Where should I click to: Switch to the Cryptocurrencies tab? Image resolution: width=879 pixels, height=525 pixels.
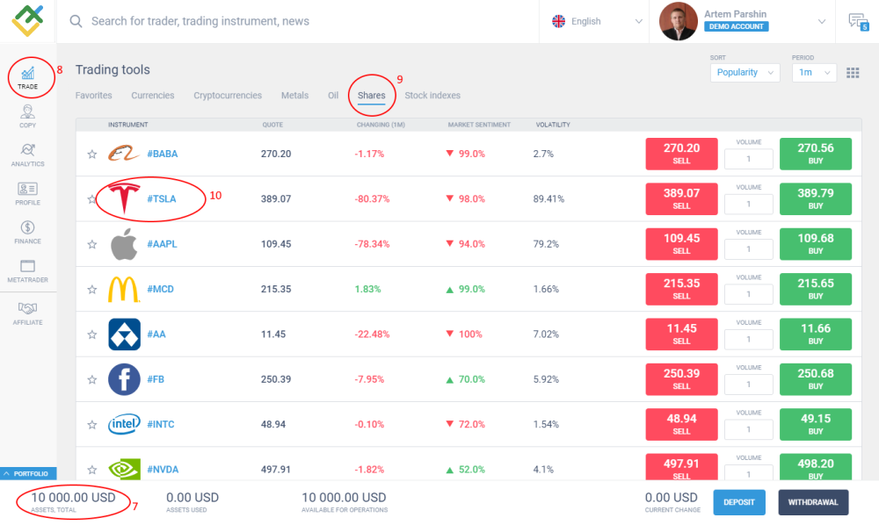pos(228,96)
